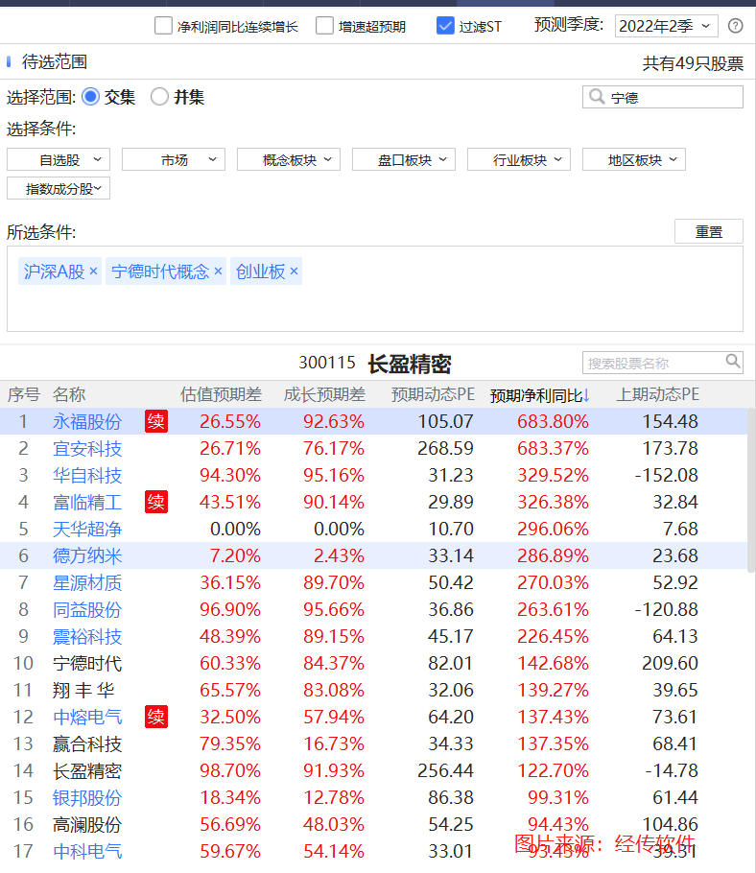This screenshot has height=873, width=756.
Task: Click the 续 badge next to 永福股份
Action: [x=156, y=421]
